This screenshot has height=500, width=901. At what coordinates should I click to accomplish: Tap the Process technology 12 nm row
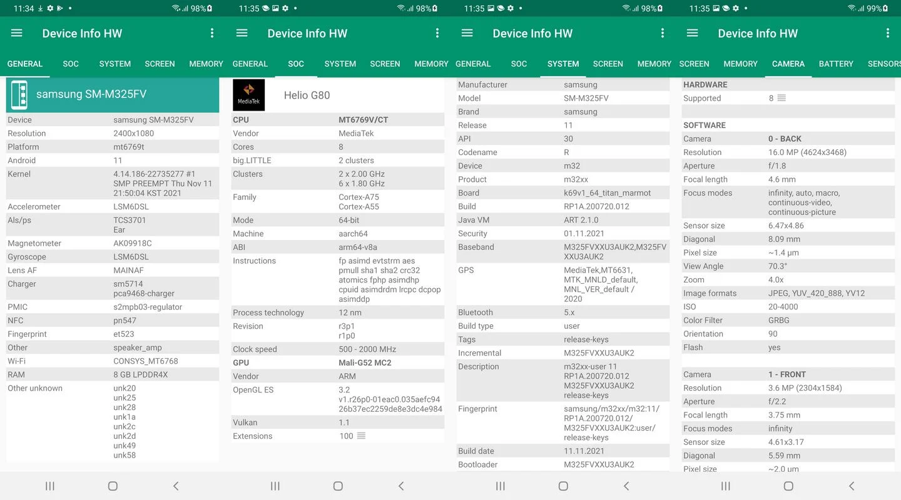(x=338, y=312)
